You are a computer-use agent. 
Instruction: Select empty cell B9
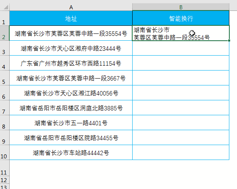[181, 137]
